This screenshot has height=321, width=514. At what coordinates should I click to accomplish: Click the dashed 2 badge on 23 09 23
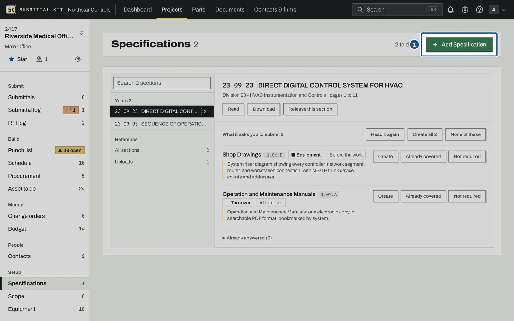coord(205,111)
